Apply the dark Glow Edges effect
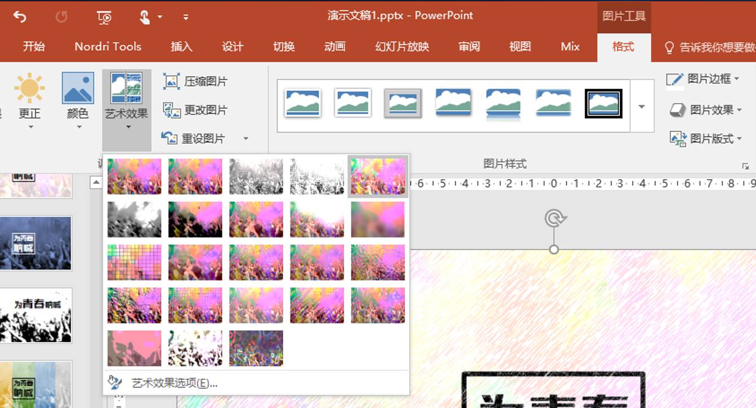The image size is (756, 408). click(x=256, y=348)
